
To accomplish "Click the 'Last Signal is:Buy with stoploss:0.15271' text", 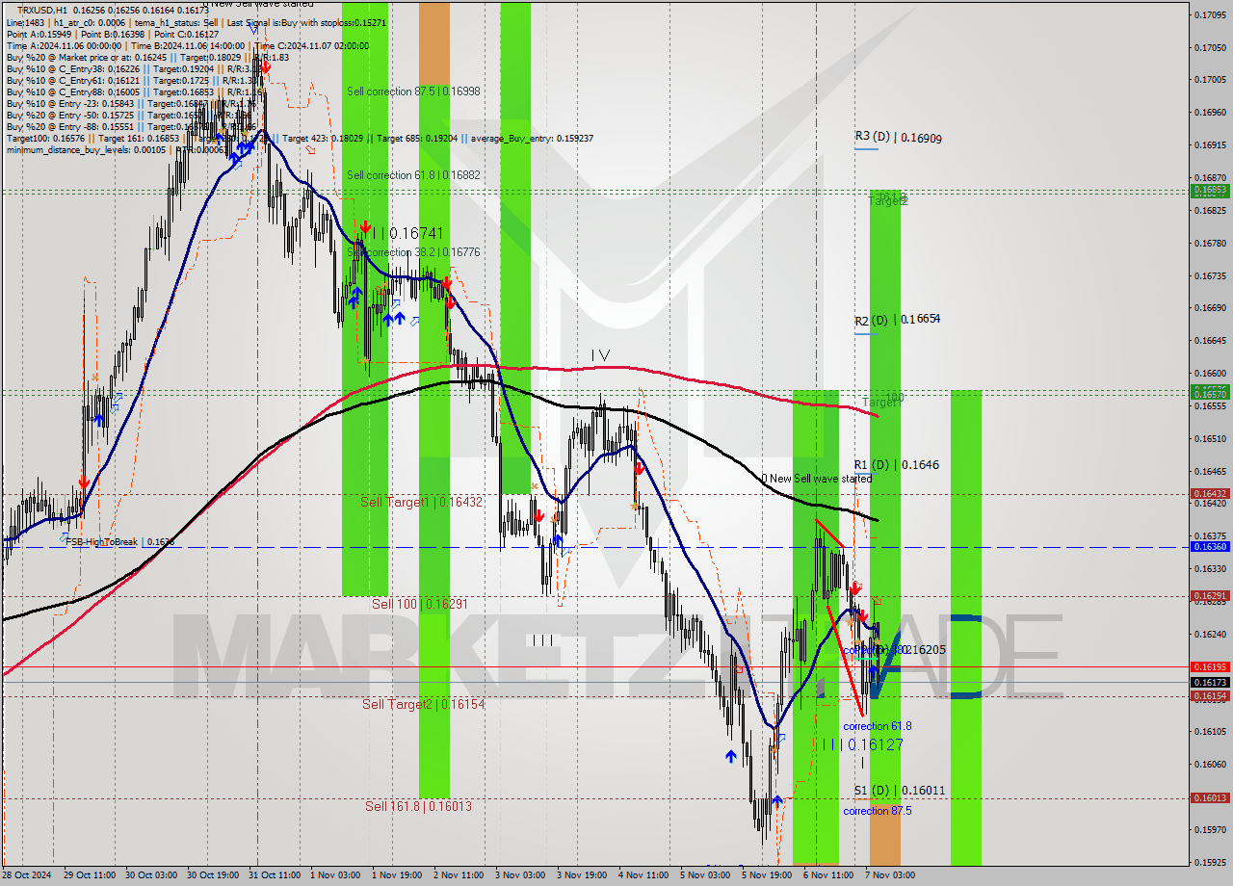I will [x=306, y=22].
